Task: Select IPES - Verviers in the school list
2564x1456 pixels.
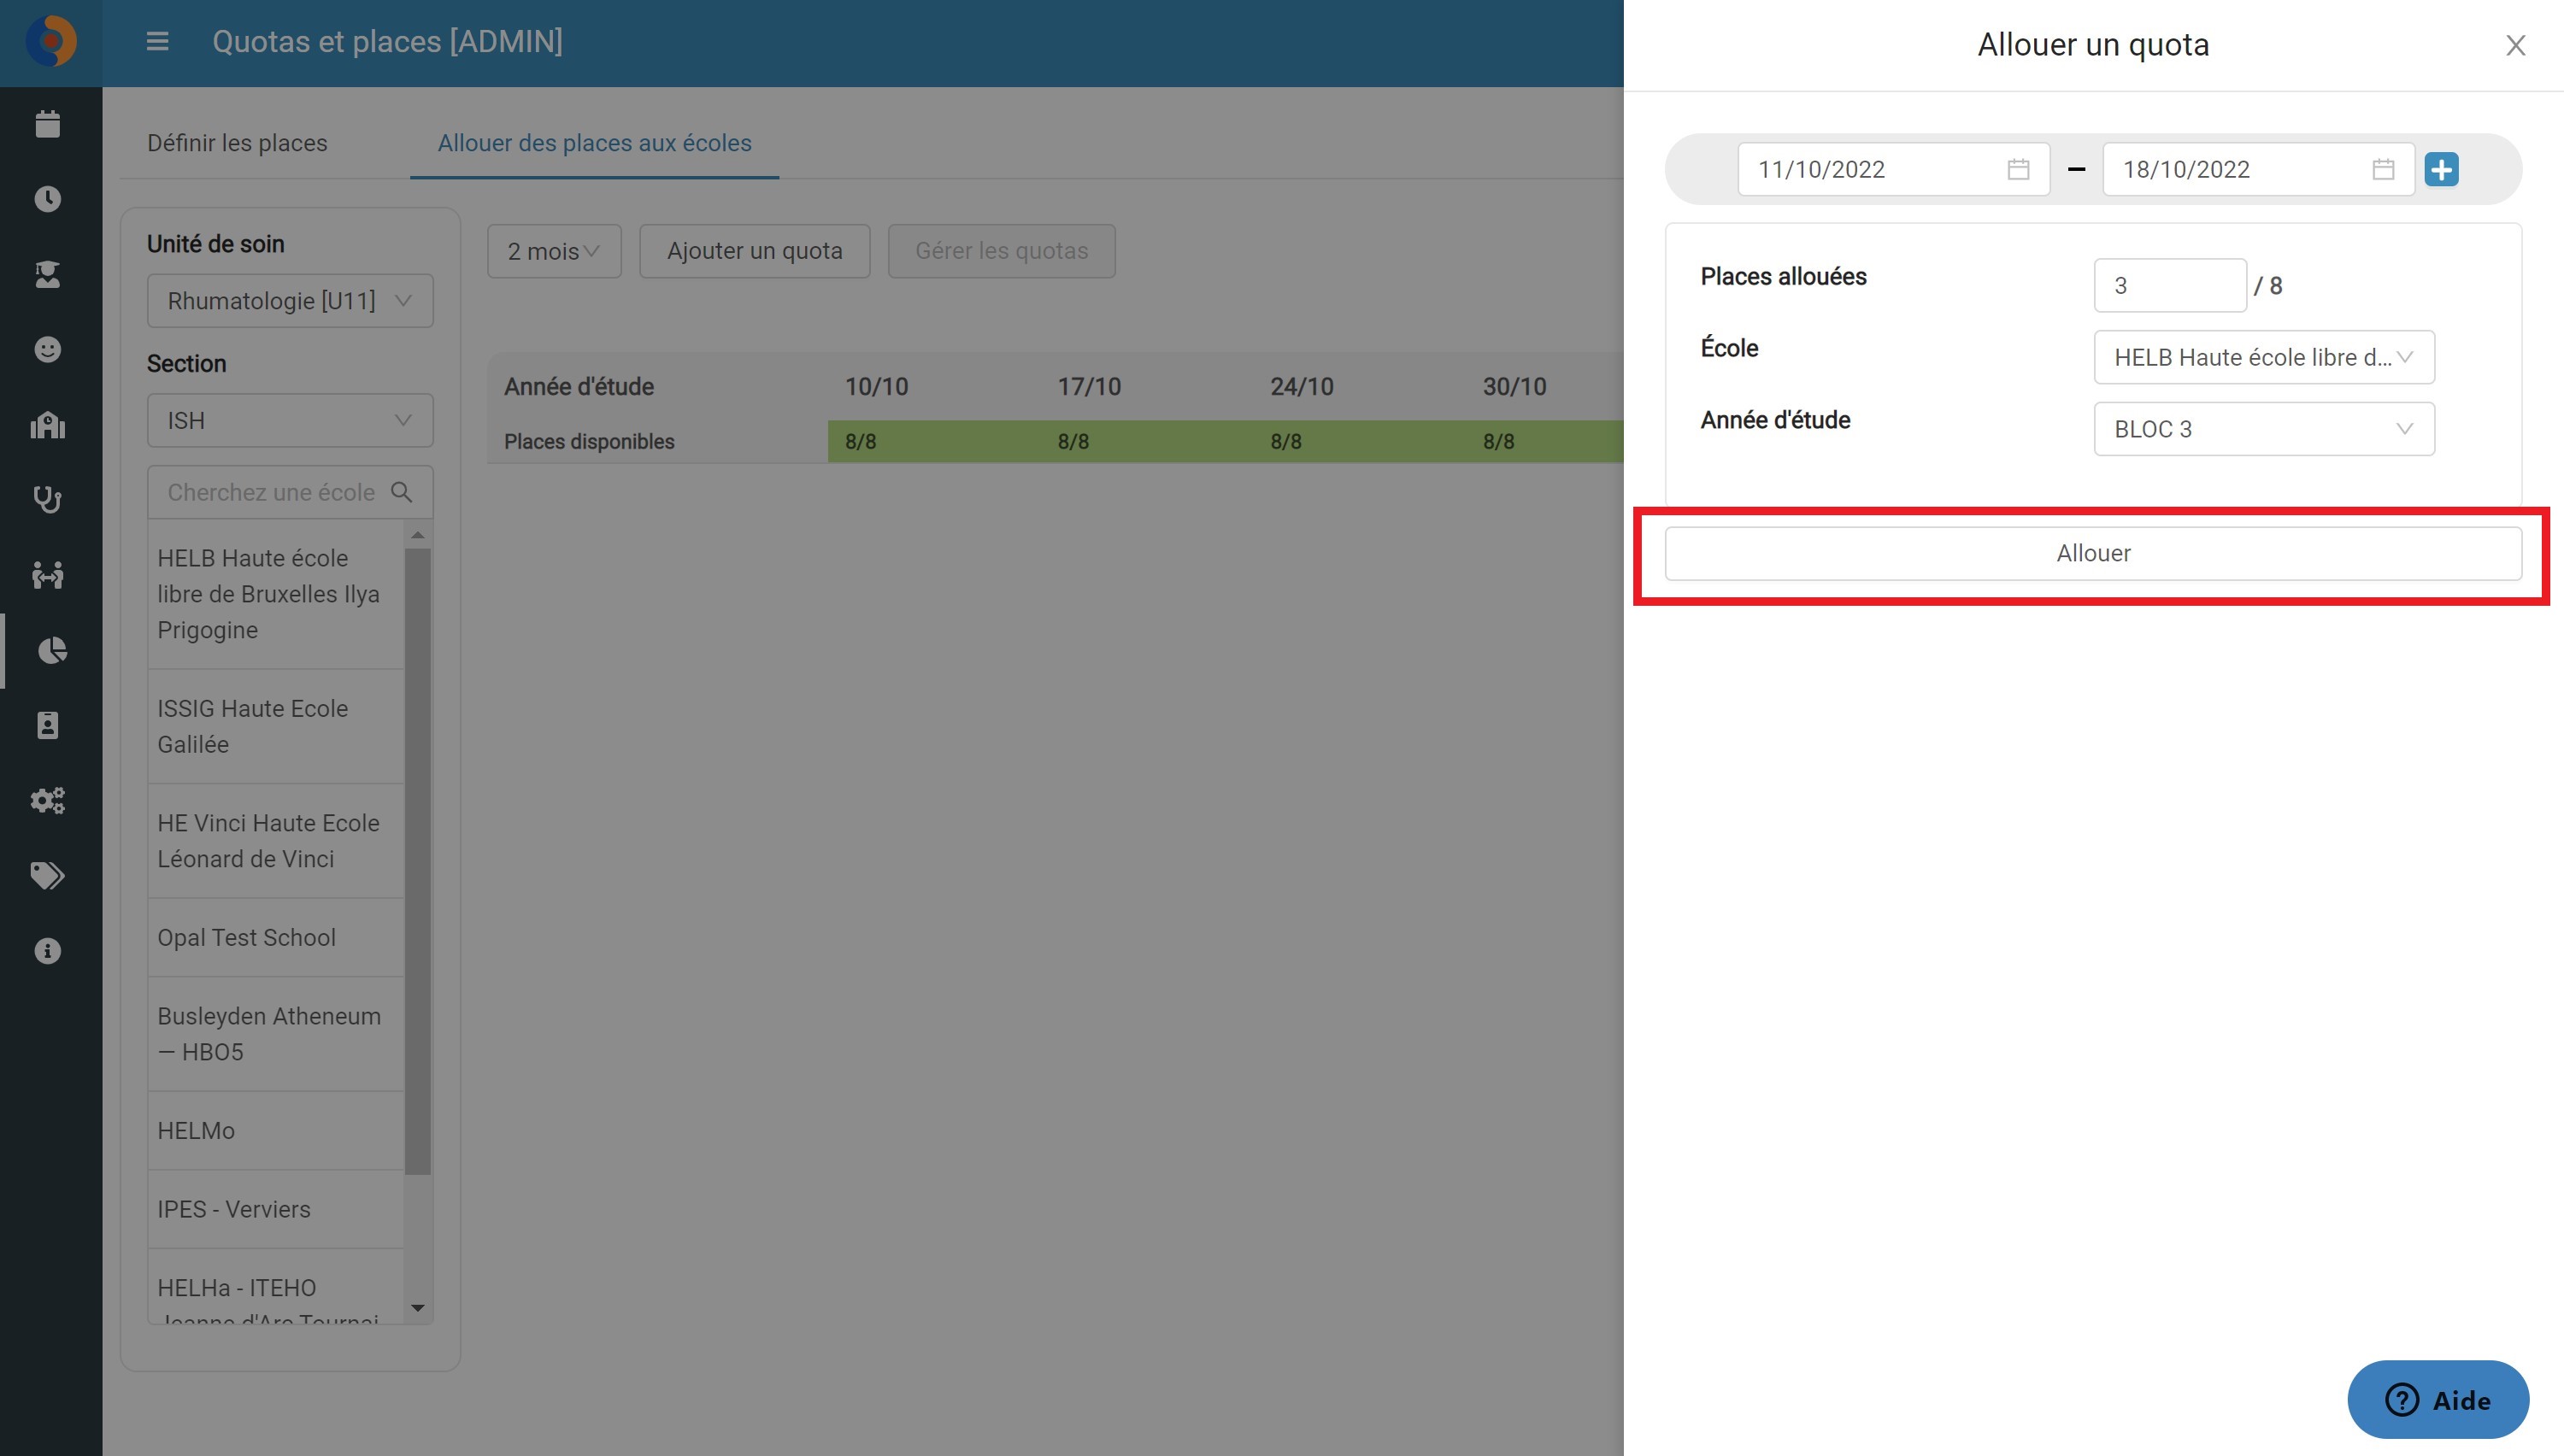Action: pos(276,1209)
